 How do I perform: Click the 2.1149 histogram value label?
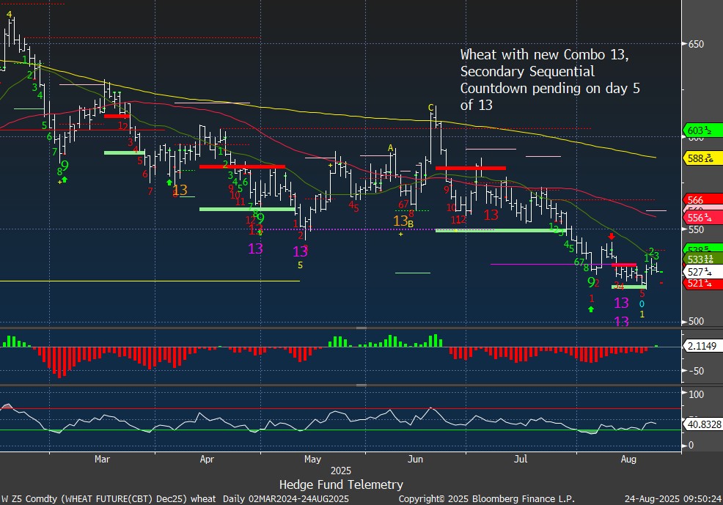tap(702, 346)
